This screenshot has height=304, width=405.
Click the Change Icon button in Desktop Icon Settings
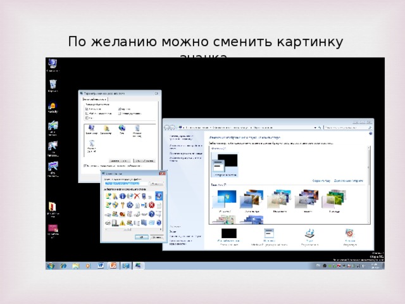coord(120,161)
